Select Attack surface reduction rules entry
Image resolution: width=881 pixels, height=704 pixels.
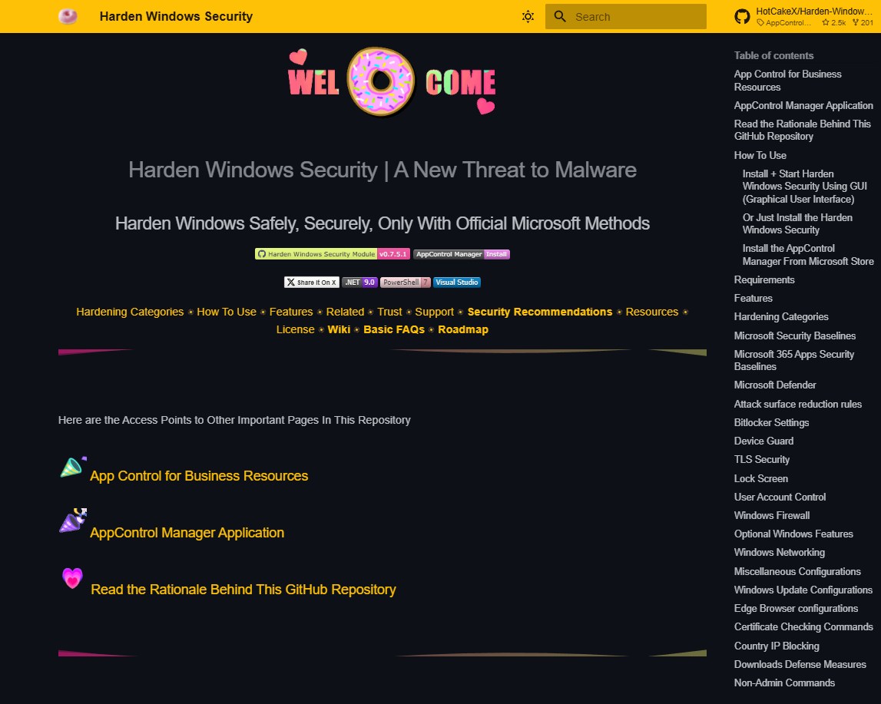click(797, 405)
